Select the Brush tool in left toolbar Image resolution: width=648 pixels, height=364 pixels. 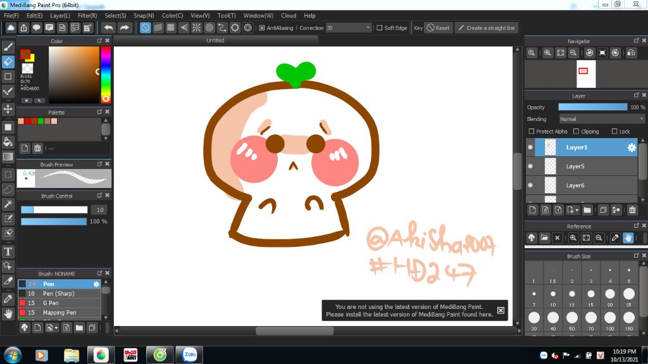coord(8,47)
